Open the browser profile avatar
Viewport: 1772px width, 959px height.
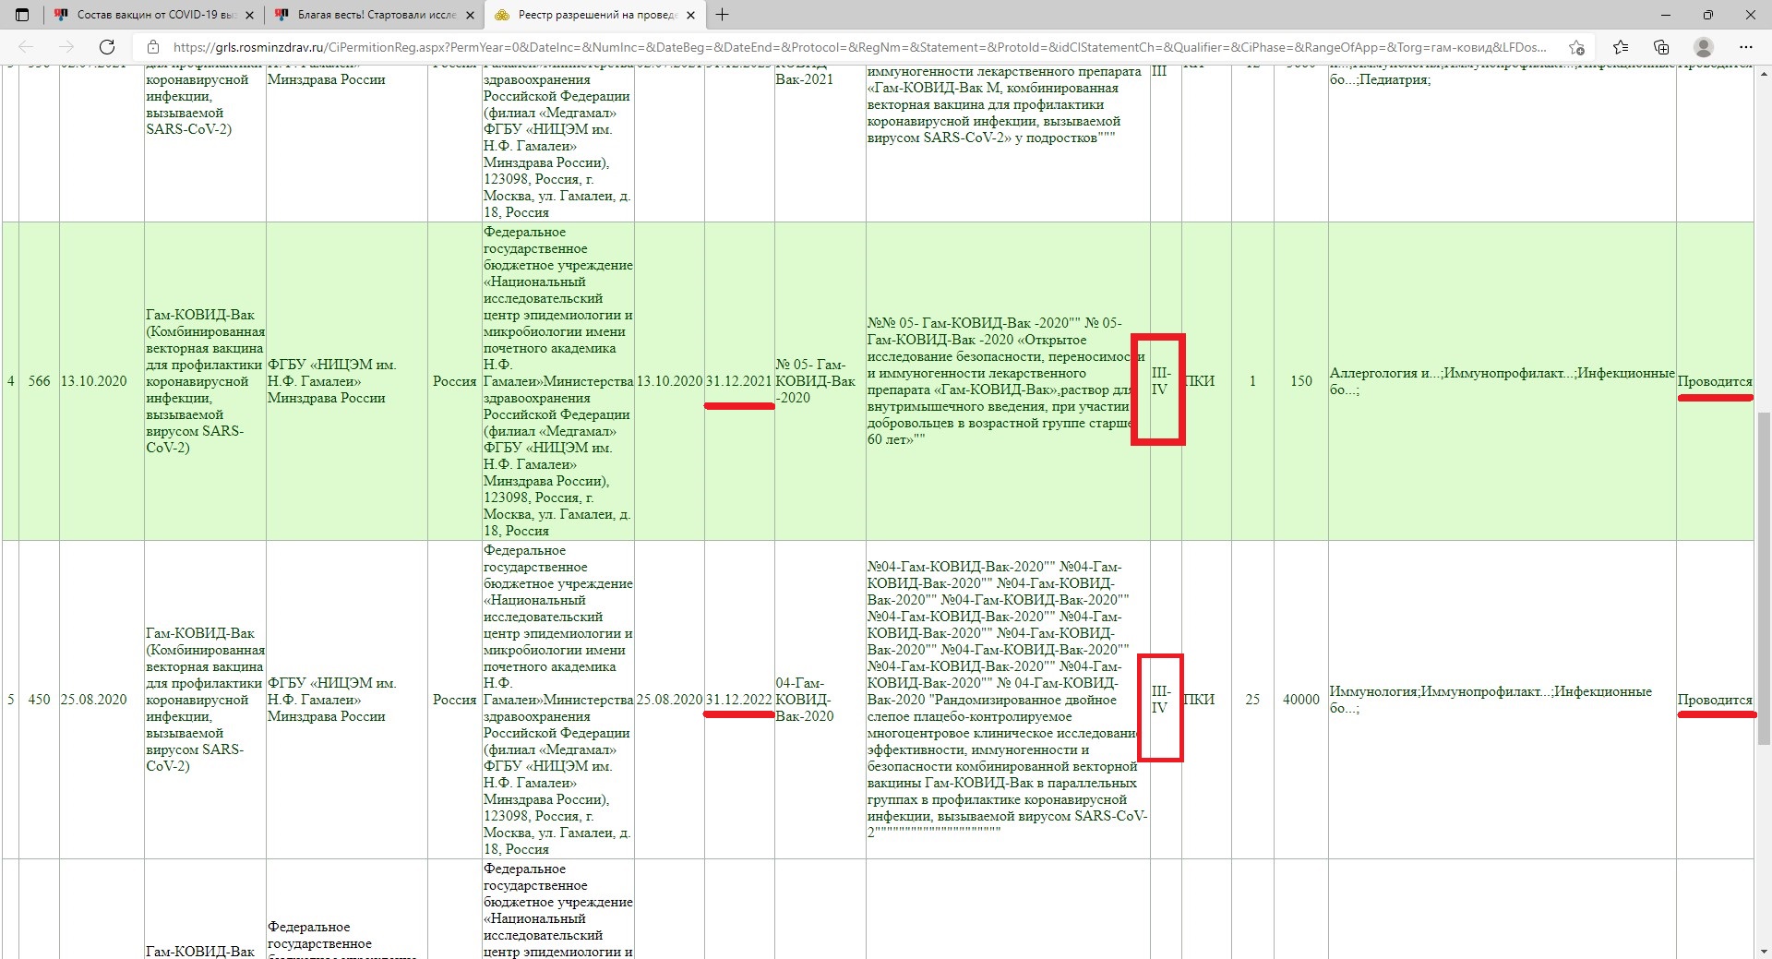[x=1704, y=47]
